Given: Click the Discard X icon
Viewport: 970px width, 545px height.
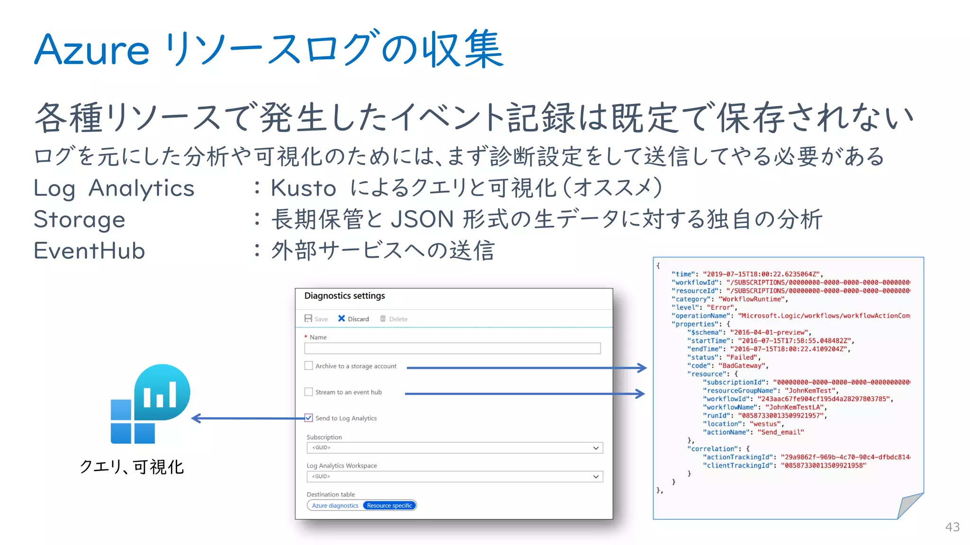Looking at the screenshot, I should (341, 318).
